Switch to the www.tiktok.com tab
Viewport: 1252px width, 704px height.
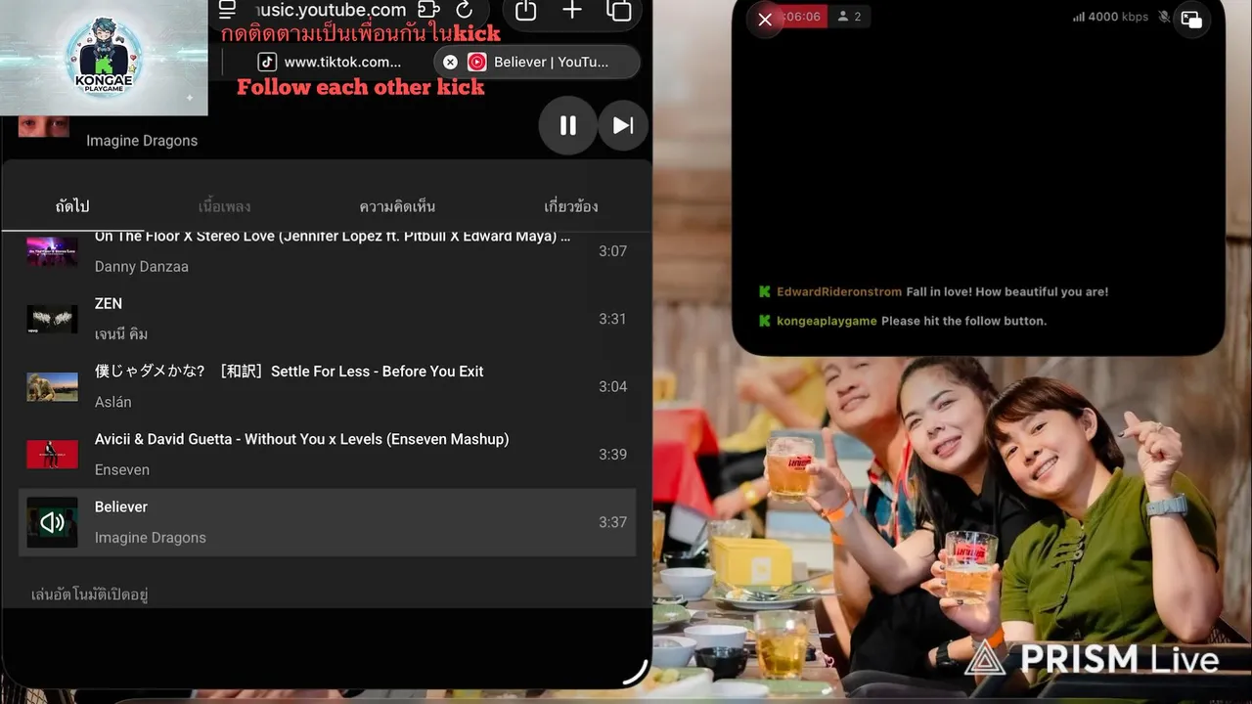click(x=329, y=62)
